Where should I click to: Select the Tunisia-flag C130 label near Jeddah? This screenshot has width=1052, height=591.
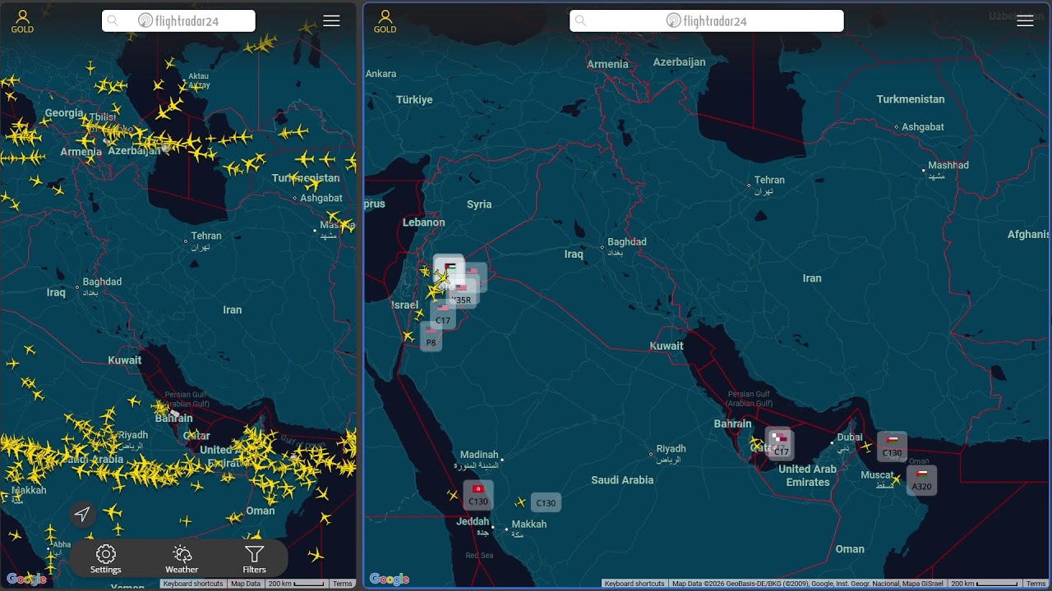pos(478,495)
